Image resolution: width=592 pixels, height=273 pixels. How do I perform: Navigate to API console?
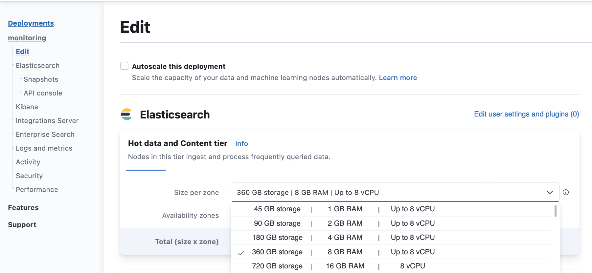point(43,93)
